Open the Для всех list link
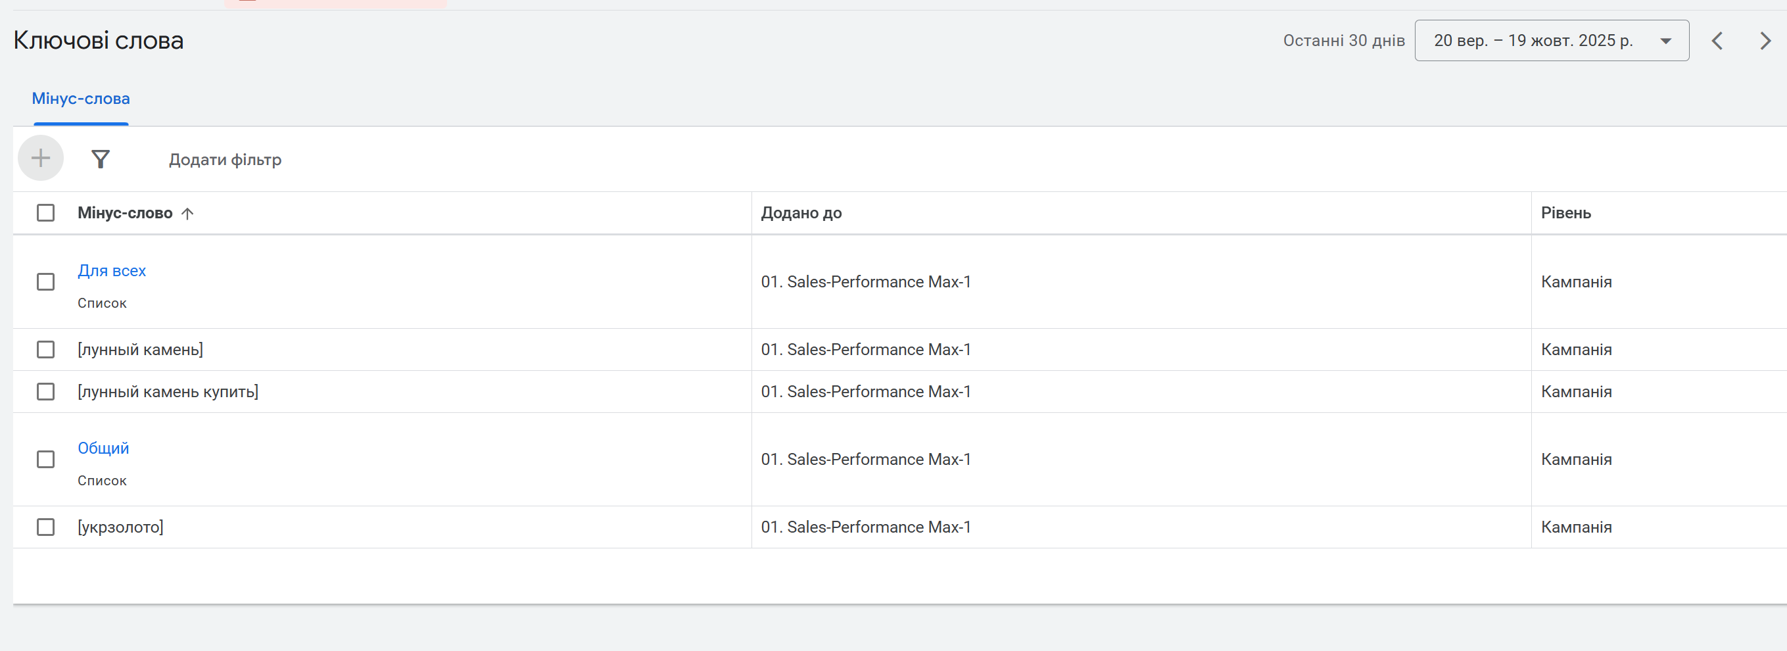Screen dimensions: 1787x651 coord(112,271)
